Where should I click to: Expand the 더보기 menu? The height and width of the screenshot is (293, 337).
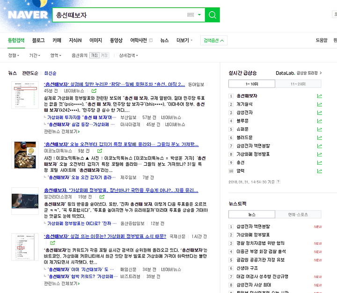pyautogui.click(x=184, y=40)
